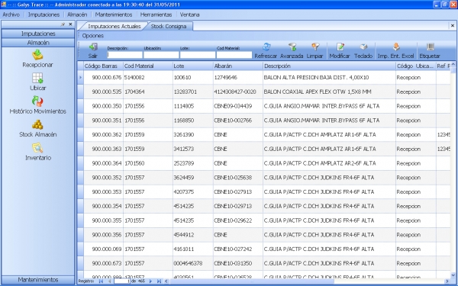This screenshot has width=458, height=286.
Task: Select albarán cell CBNE10-025638
Action: 237,178
